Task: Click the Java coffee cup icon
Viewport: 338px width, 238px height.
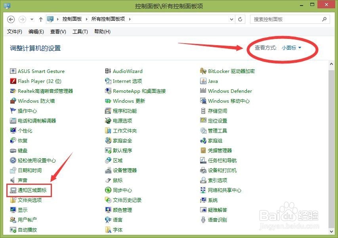Action: pos(203,81)
